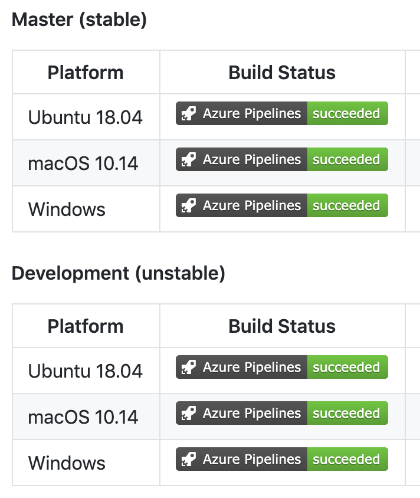Viewport: 420px width, 498px height.
Task: Select the Master (stable) heading
Action: (79, 20)
